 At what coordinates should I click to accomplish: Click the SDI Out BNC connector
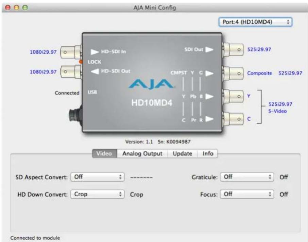tap(233, 49)
